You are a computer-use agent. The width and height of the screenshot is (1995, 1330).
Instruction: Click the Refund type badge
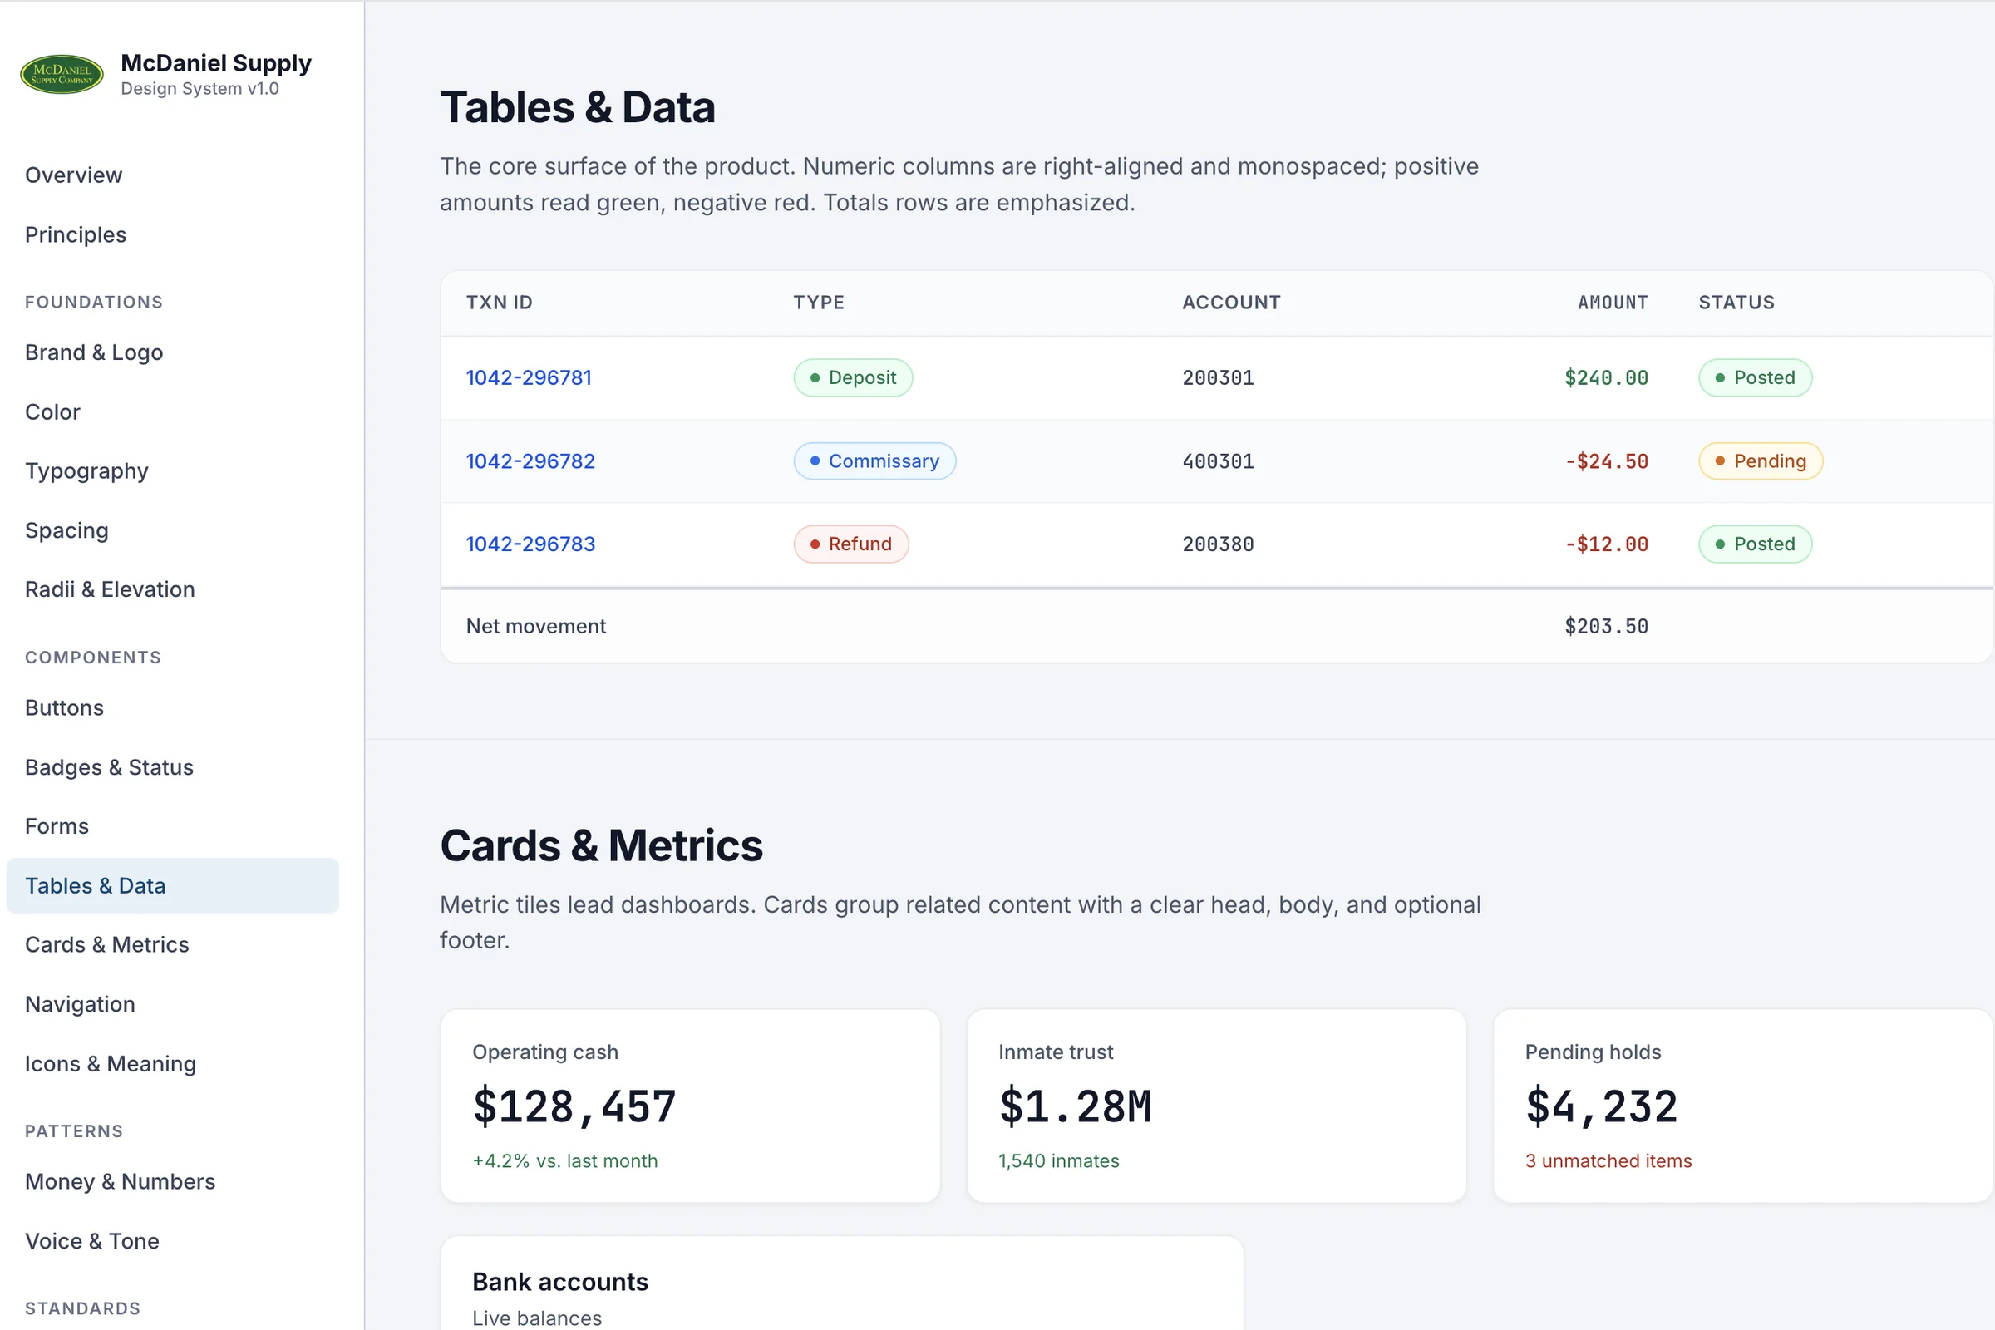point(851,544)
